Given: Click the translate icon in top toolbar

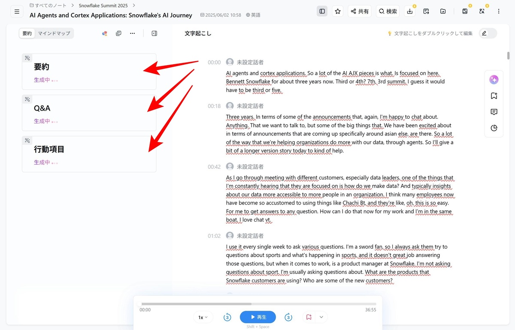Looking at the screenshot, I should pyautogui.click(x=482, y=12).
